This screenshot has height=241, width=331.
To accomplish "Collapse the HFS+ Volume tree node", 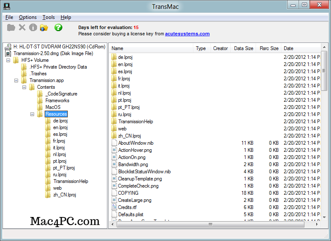I will coord(8,60).
